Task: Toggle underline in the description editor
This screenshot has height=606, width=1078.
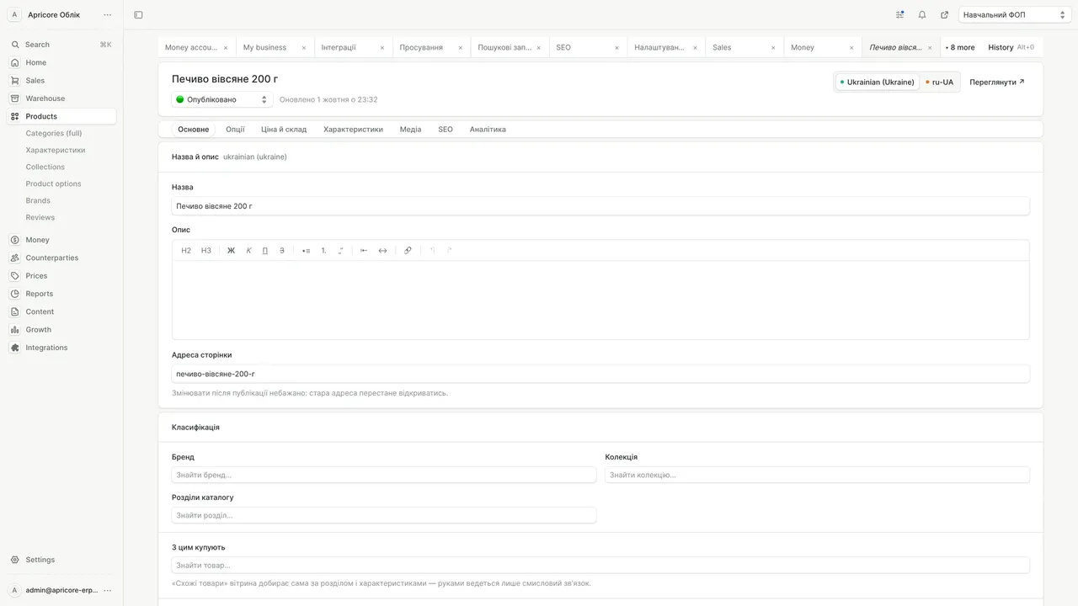Action: 265,250
